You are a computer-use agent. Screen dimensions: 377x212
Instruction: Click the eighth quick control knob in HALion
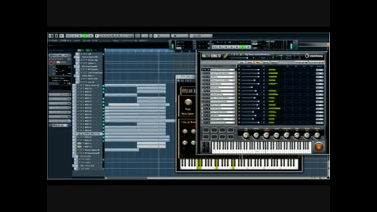pyautogui.click(x=317, y=135)
